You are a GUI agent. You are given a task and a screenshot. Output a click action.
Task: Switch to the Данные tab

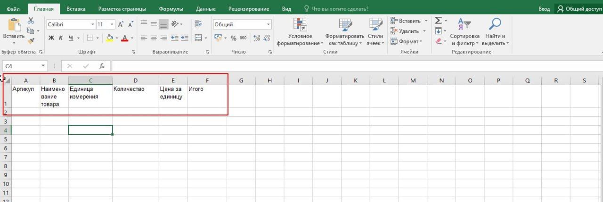click(x=205, y=8)
